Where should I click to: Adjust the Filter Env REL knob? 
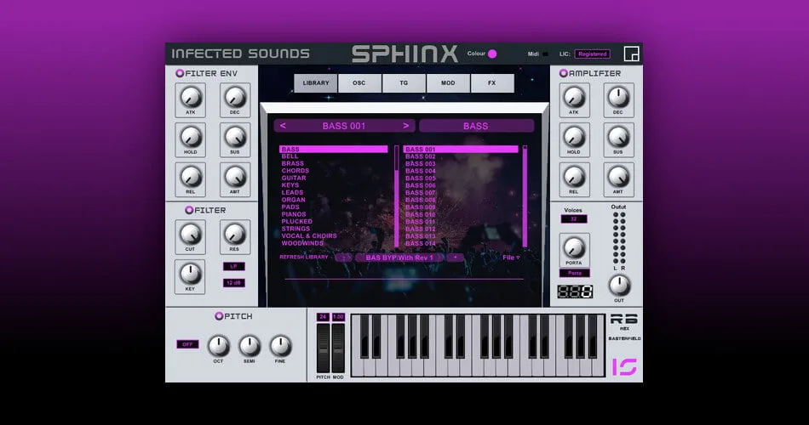tap(191, 177)
